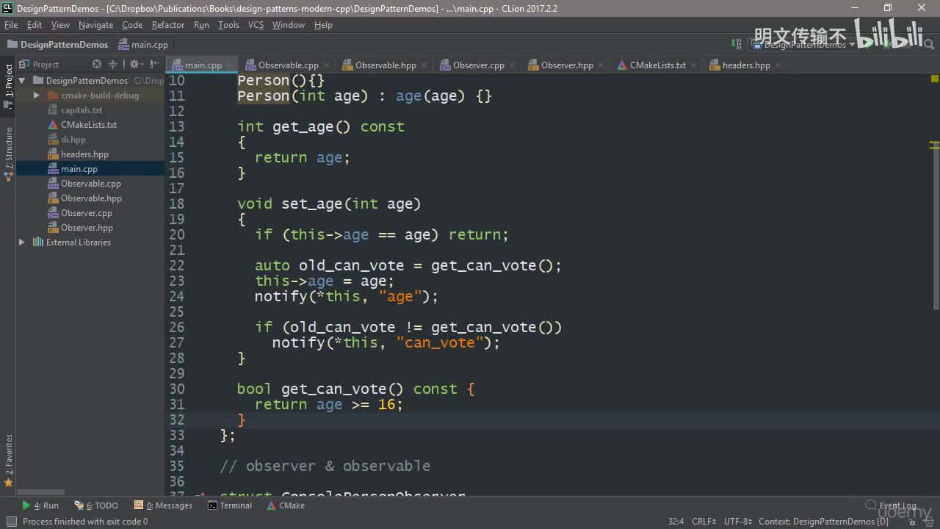Select headers.hpp in project tree
Screen dimensions: 940x529
pyautogui.click(x=84, y=154)
